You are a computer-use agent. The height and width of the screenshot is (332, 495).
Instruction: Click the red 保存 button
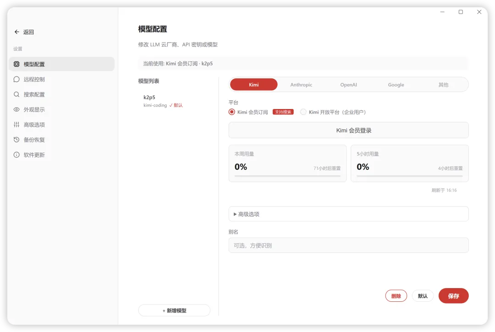tap(454, 296)
